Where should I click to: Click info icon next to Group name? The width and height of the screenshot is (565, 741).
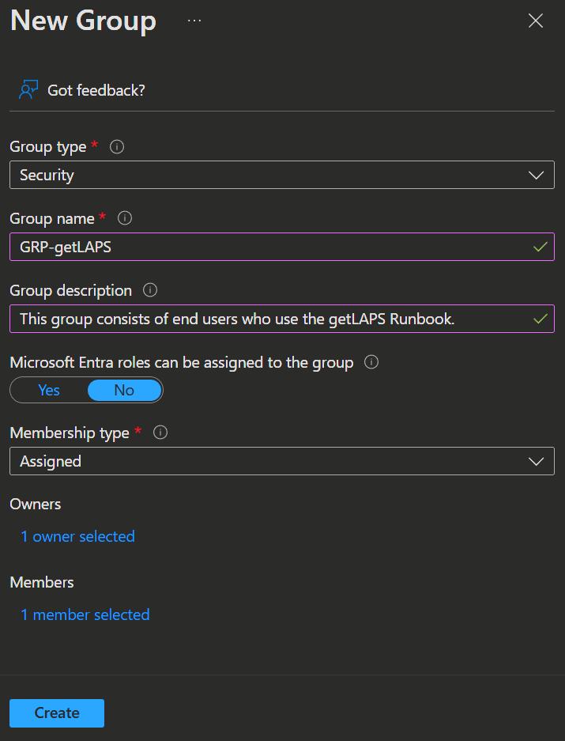pos(124,218)
